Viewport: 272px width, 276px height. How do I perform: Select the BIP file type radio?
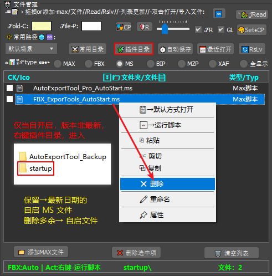click(x=151, y=64)
